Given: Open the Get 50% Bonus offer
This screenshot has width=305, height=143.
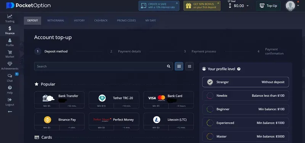Looking at the screenshot, I should click(x=202, y=6).
